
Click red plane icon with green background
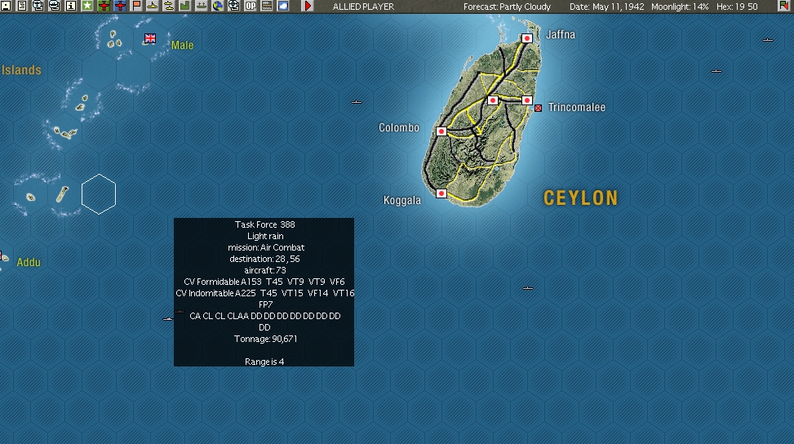[104, 6]
